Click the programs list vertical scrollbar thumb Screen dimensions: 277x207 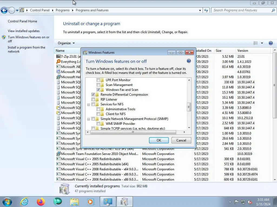pyautogui.click(x=275, y=85)
